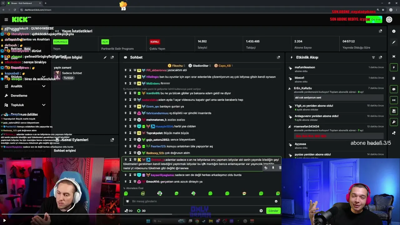
Task: Click the focus-frame icon in the right sidebar
Action: pyautogui.click(x=394, y=56)
